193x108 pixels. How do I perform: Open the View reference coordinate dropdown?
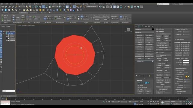[55, 7]
